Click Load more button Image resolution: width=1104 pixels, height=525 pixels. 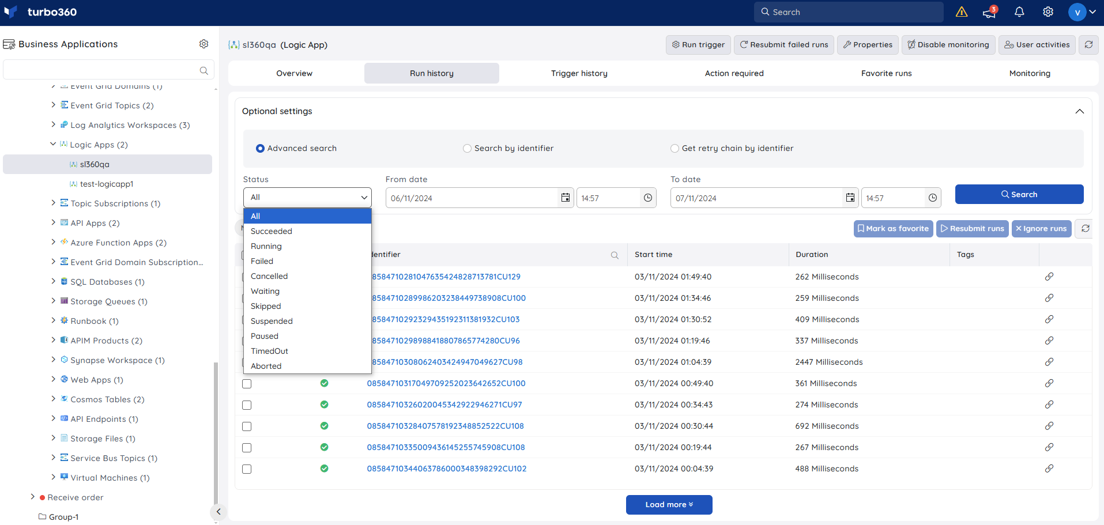click(669, 505)
